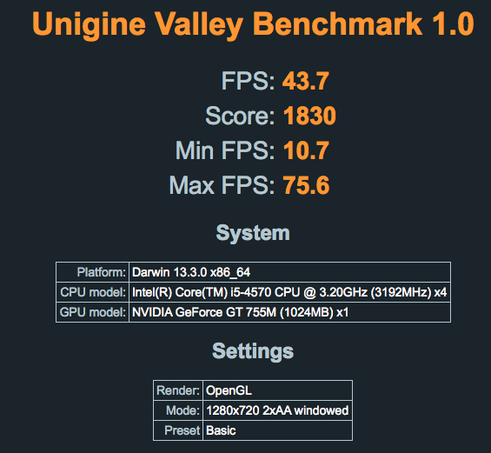Select the Render label cell
Screen dimensions: 491x453
click(178, 390)
